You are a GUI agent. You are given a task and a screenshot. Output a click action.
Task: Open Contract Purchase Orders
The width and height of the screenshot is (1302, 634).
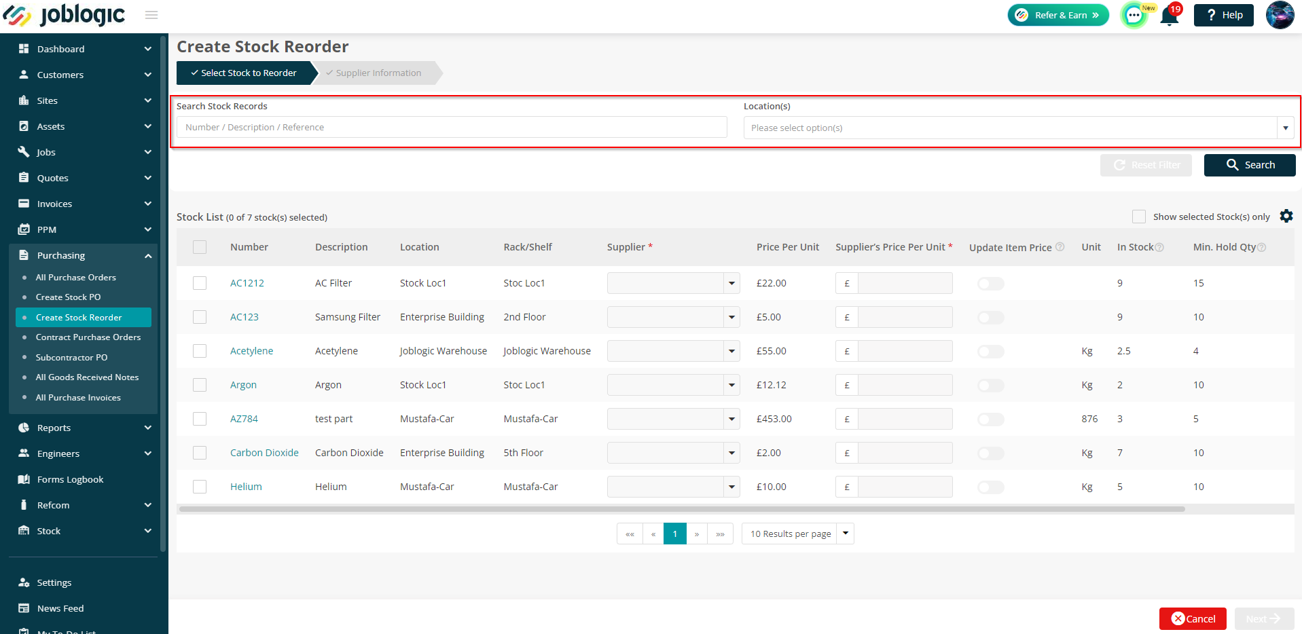pos(88,337)
